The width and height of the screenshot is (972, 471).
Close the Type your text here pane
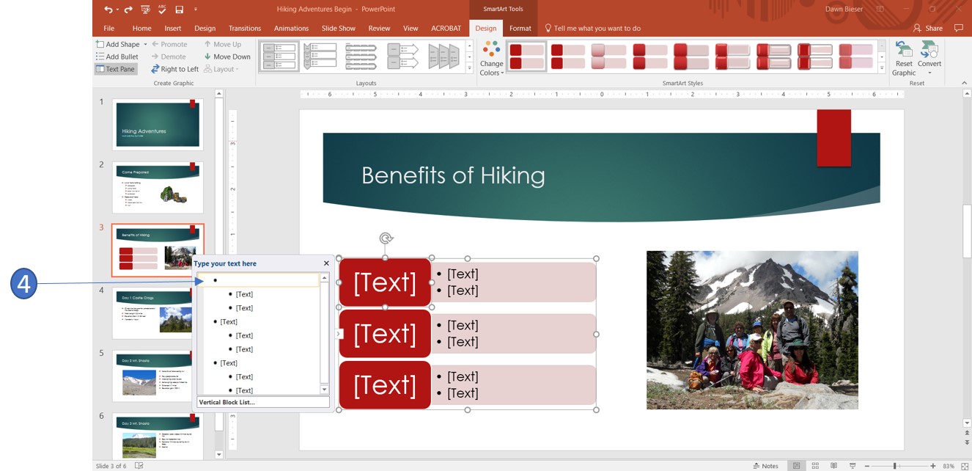tap(326, 263)
